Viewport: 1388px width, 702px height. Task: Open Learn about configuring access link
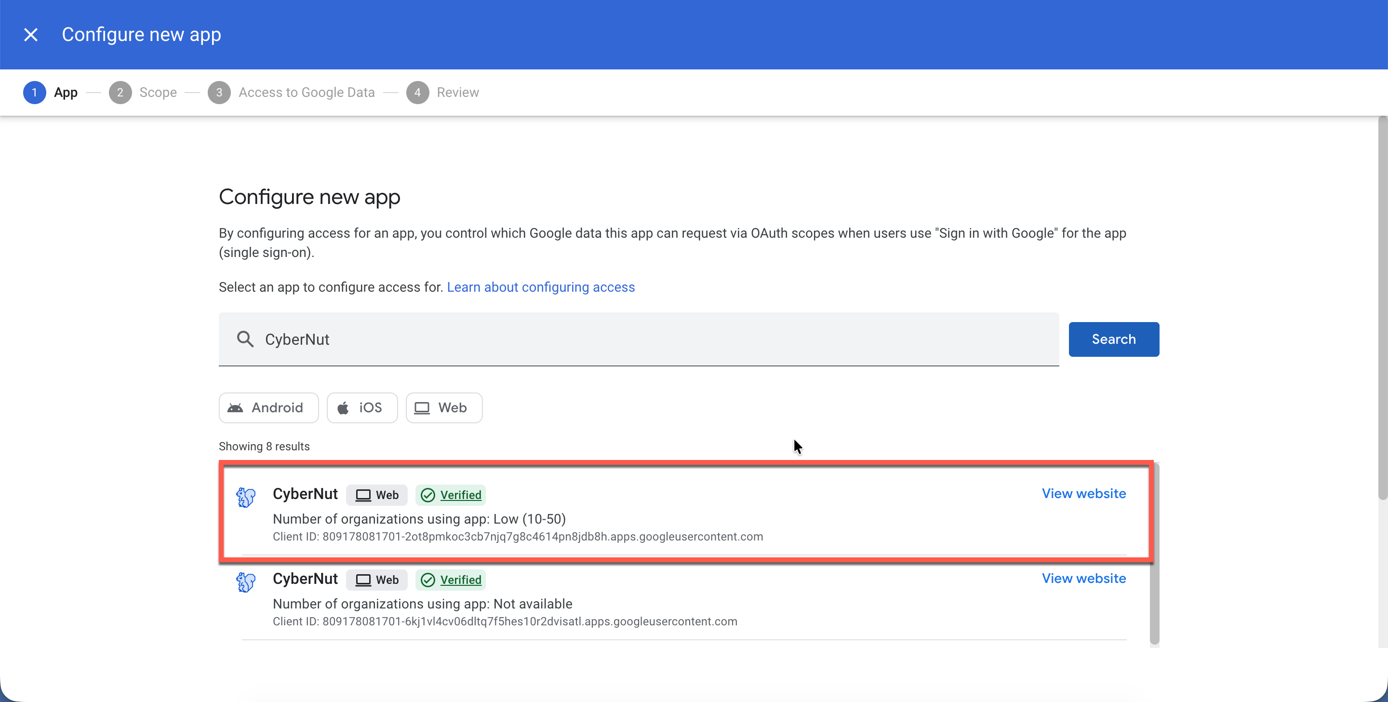click(540, 287)
